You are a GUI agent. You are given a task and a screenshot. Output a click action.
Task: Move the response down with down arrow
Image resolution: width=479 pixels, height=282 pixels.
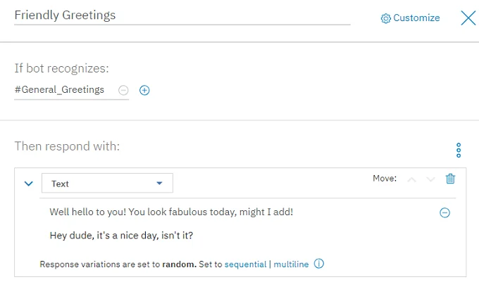(x=431, y=179)
